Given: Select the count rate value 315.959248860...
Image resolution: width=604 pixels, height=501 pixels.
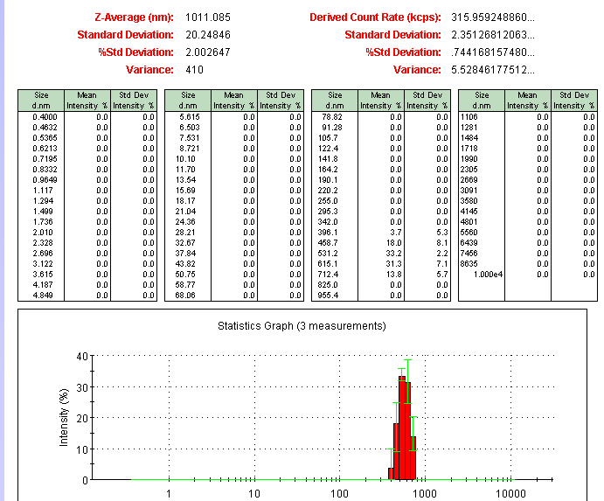Looking at the screenshot, I should (493, 17).
